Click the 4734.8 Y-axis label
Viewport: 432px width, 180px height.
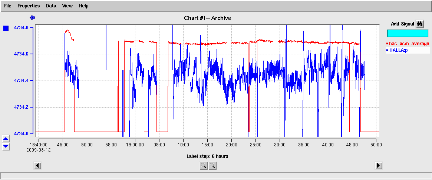pyautogui.click(x=22, y=27)
